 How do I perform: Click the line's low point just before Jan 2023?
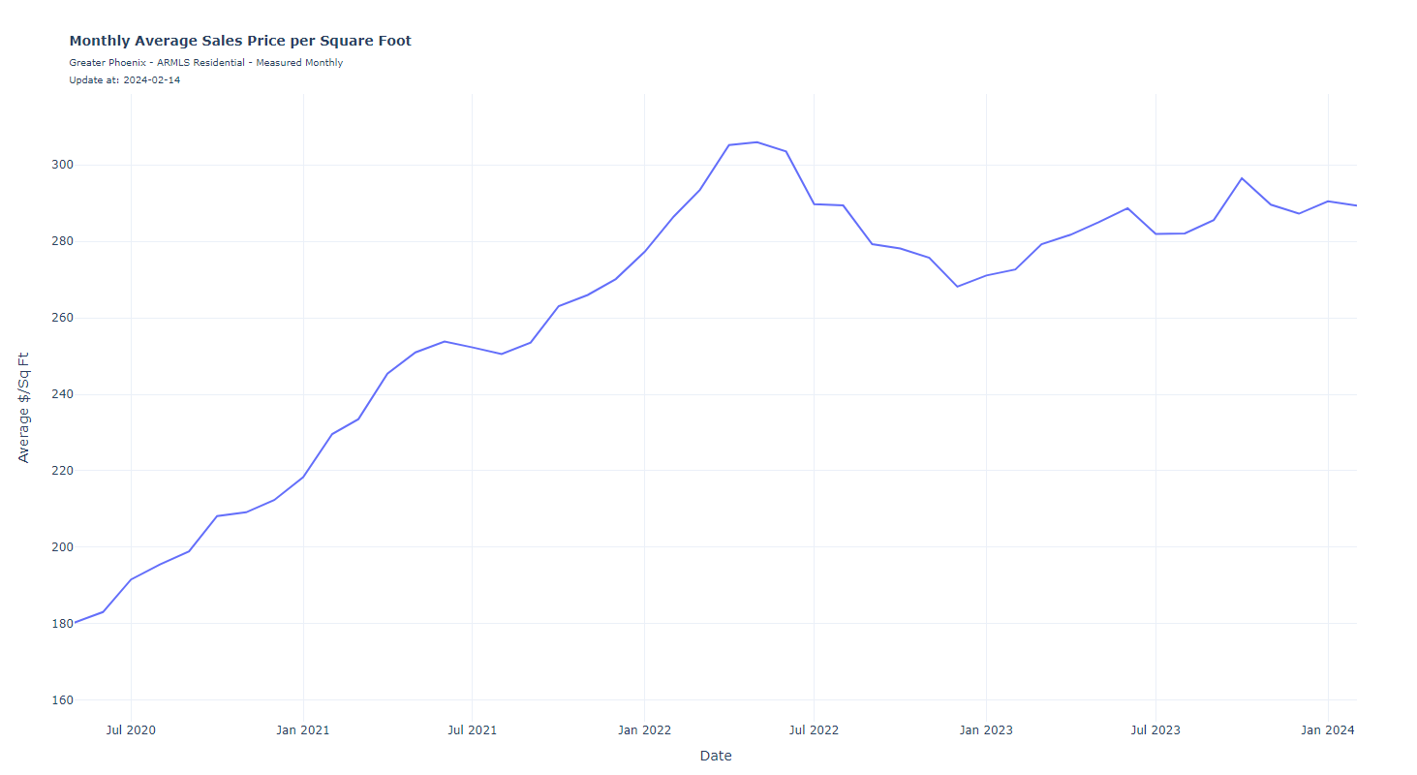[957, 287]
